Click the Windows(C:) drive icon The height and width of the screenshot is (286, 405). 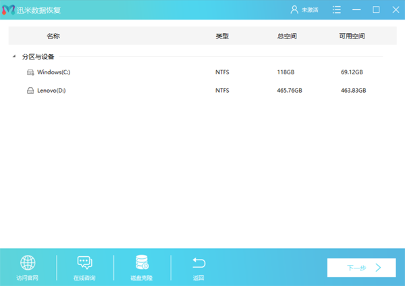coord(30,72)
